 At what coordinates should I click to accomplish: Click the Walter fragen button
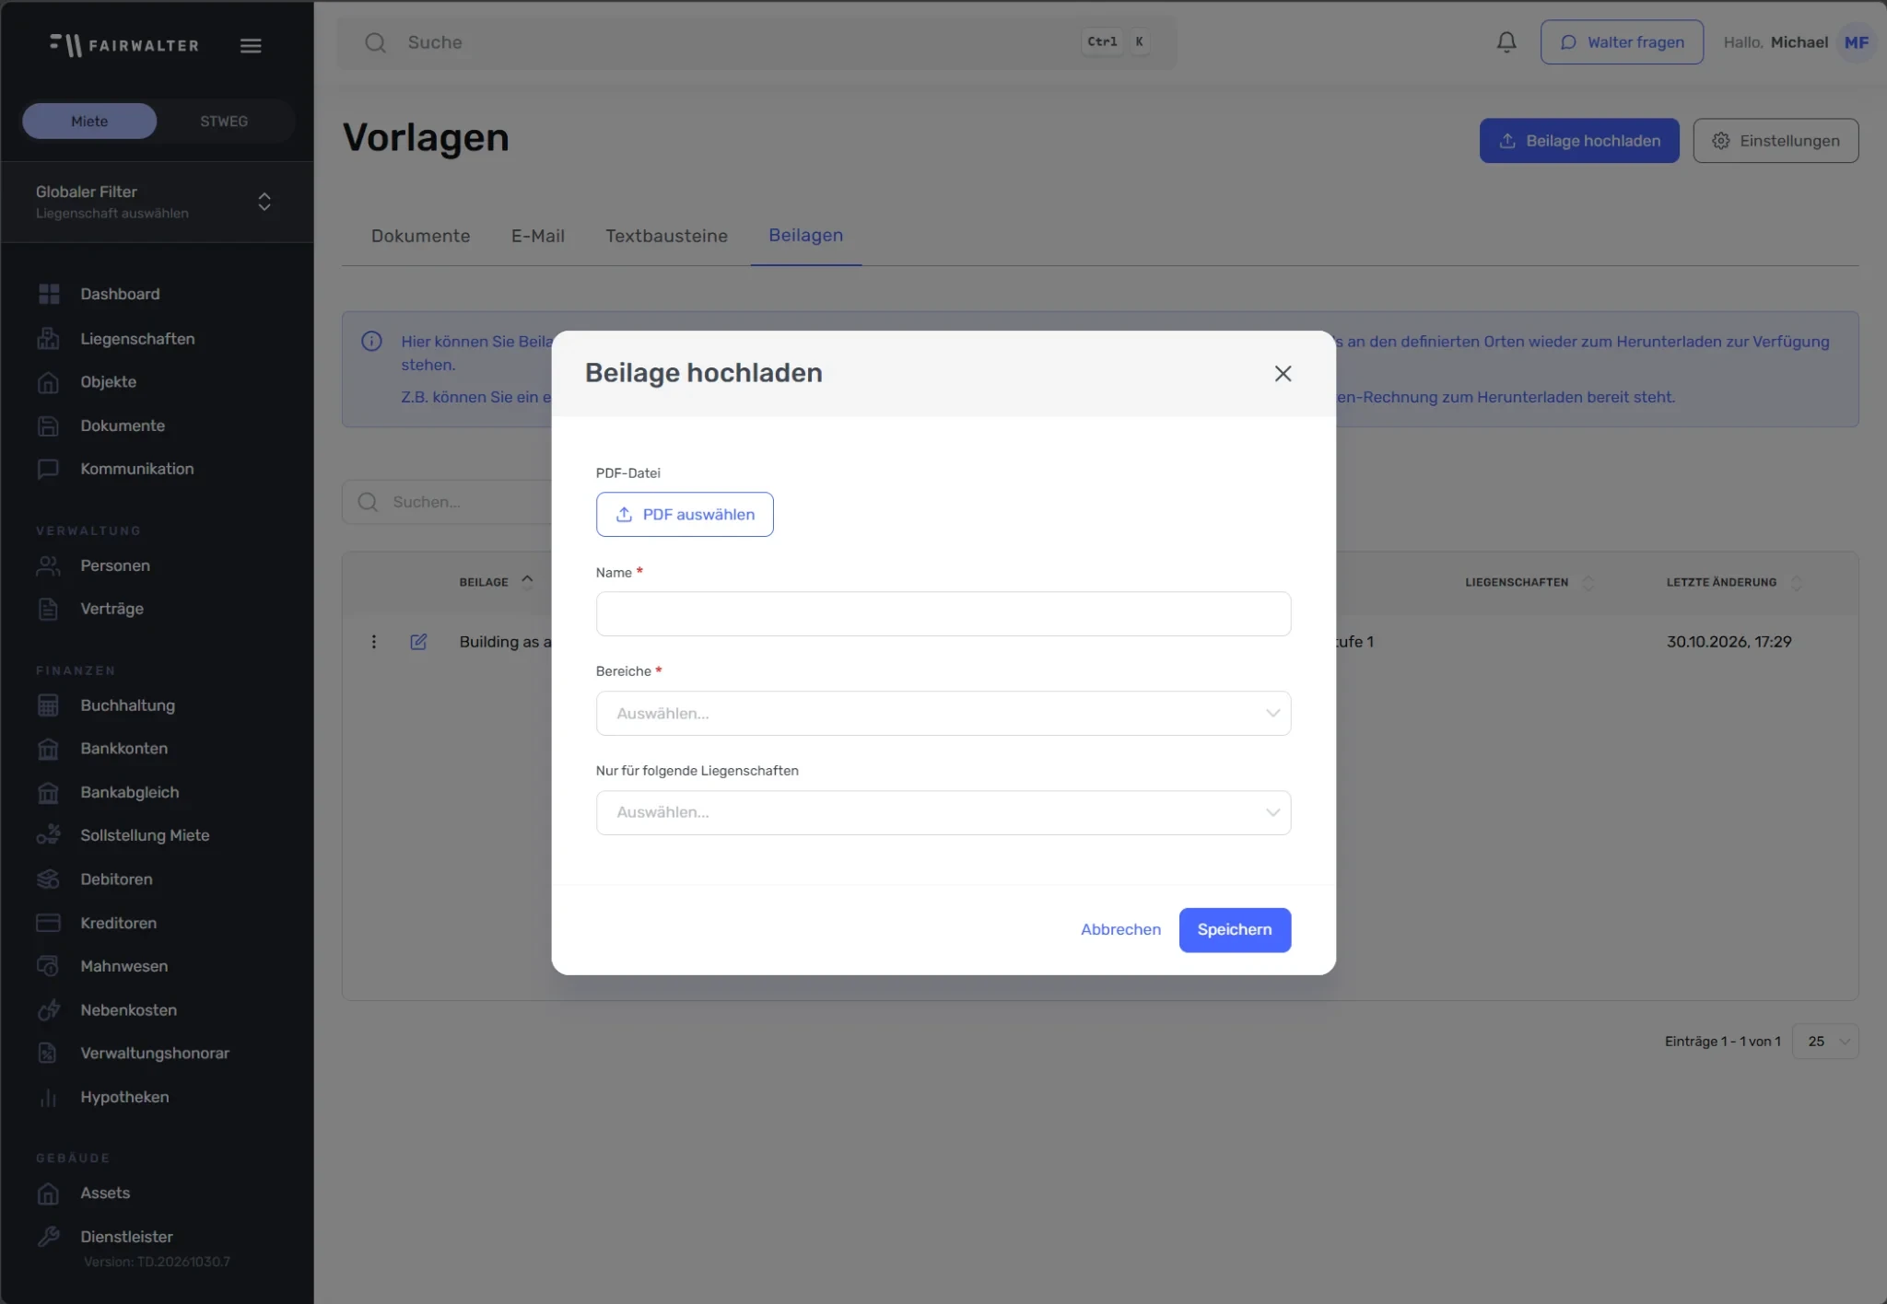point(1622,42)
